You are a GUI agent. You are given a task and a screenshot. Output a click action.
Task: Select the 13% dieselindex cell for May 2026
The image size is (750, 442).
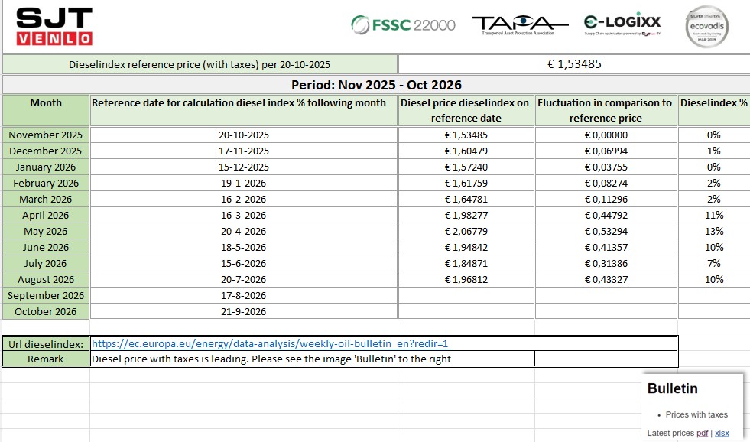point(713,231)
